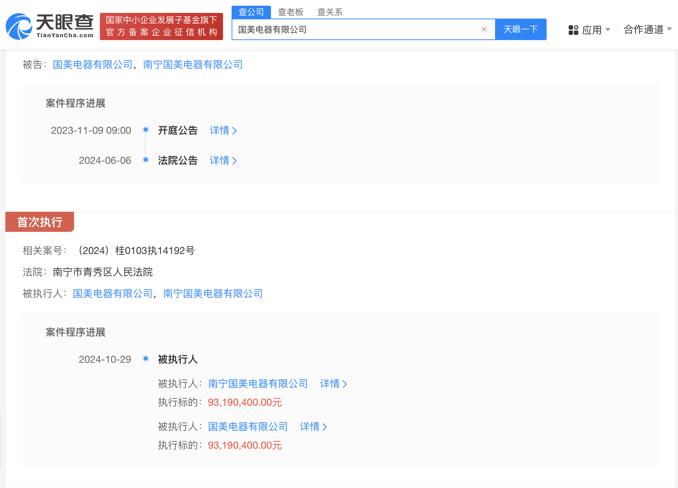Select the case number (2024)桂0103执14192号
This screenshot has height=488, width=678.
click(x=136, y=250)
